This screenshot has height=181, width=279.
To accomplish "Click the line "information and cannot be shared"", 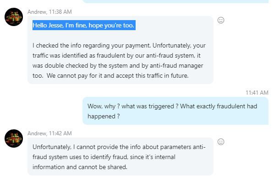I will (x=80, y=167).
